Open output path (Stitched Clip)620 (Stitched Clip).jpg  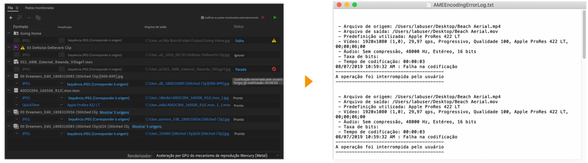coord(187,134)
